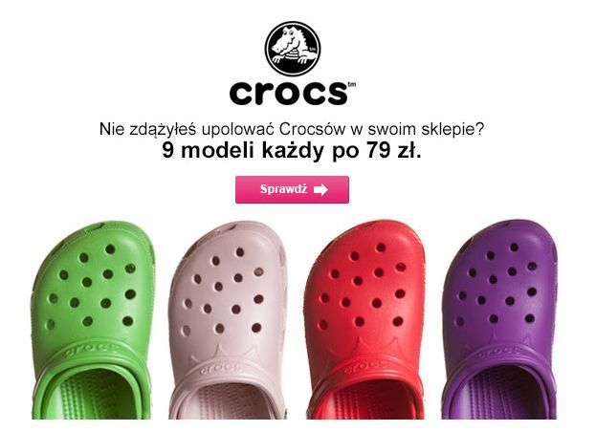
Task: Click the crocs strap label on pink clog
Action: click(x=220, y=368)
